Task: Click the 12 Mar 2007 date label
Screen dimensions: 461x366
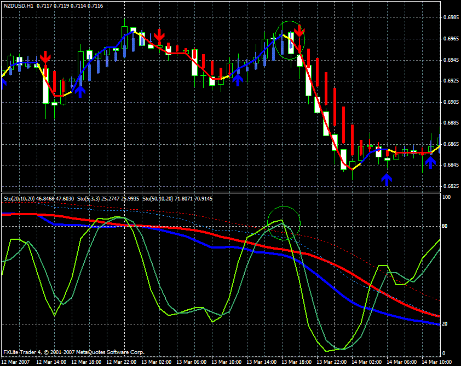Action: 15,362
